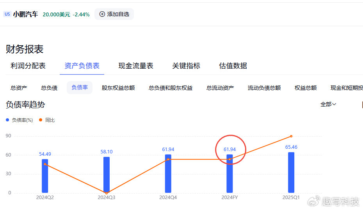This screenshot has height=210, width=363.
Task: Click the 2024FY blue bar
Action: [230, 174]
